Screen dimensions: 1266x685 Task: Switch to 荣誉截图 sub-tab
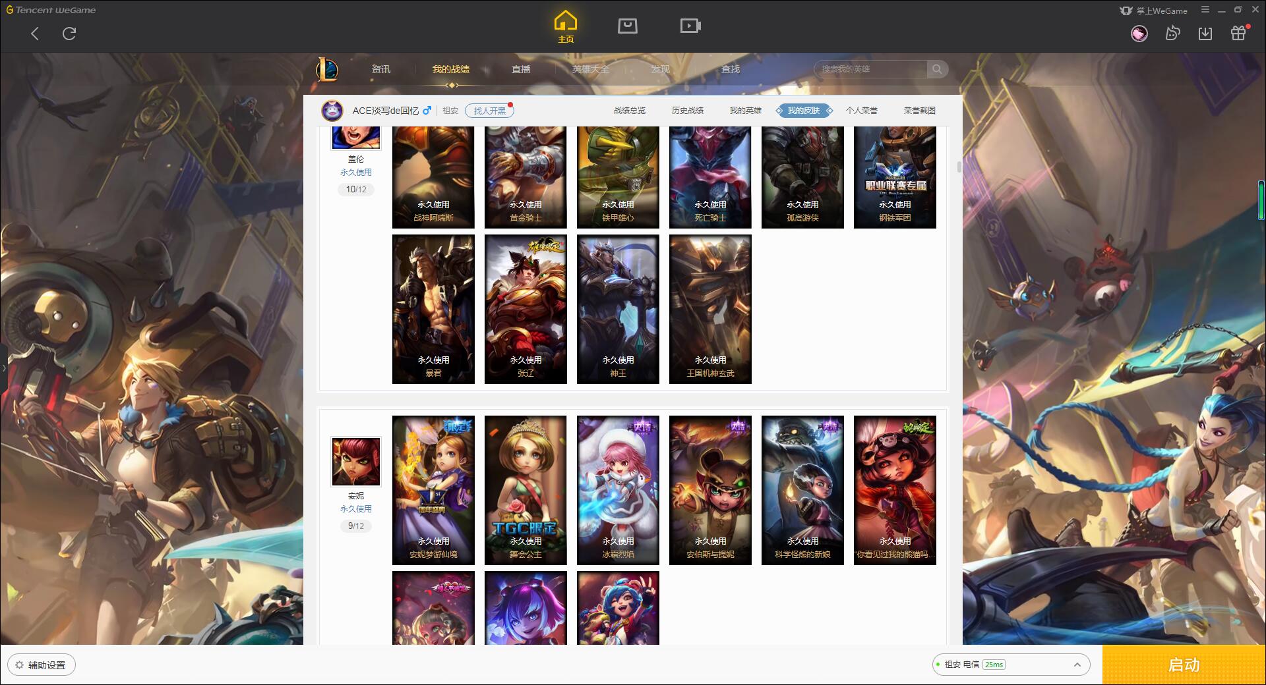click(x=920, y=111)
